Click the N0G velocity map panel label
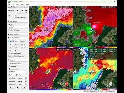124x93 pixels. click(75, 7)
